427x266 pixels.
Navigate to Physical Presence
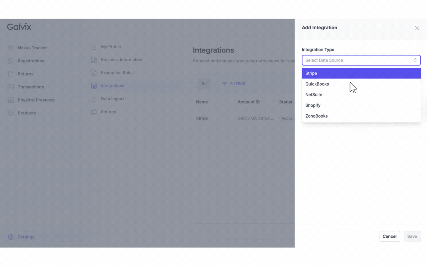(36, 100)
